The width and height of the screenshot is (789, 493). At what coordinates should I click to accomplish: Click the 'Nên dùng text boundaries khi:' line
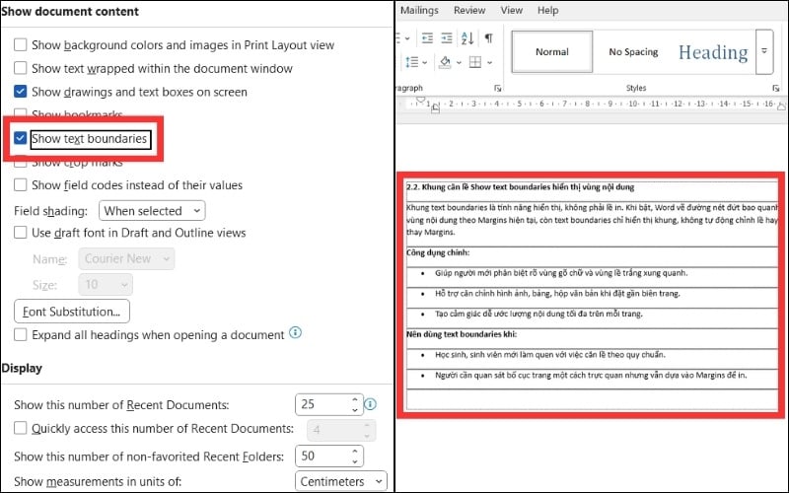462,334
